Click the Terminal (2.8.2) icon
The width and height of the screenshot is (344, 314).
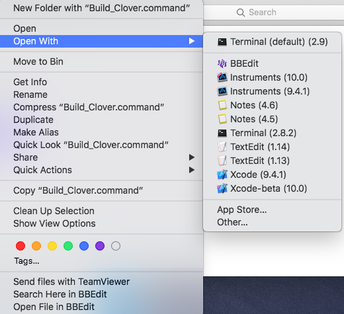[x=222, y=133]
